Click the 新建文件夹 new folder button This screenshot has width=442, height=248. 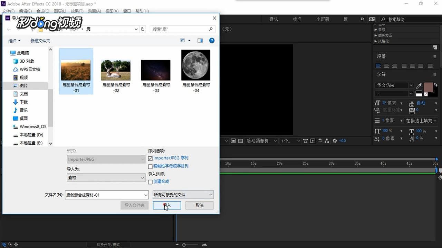pos(40,41)
